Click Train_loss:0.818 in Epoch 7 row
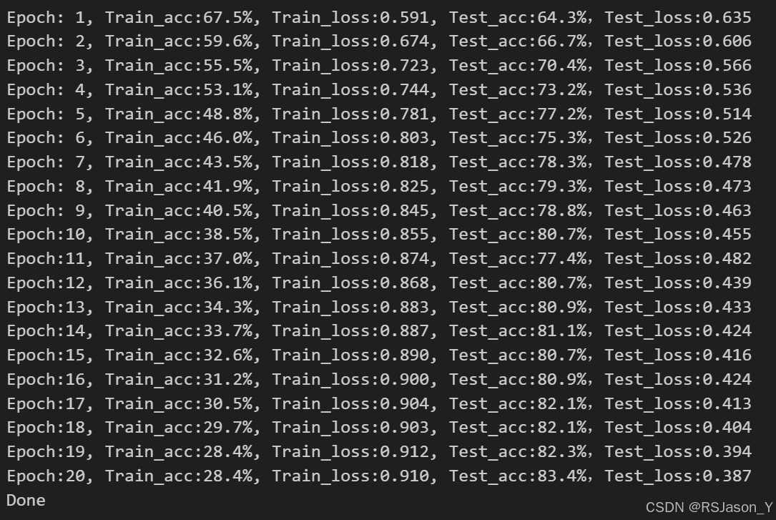Screen dimensions: 776x520 (350, 162)
